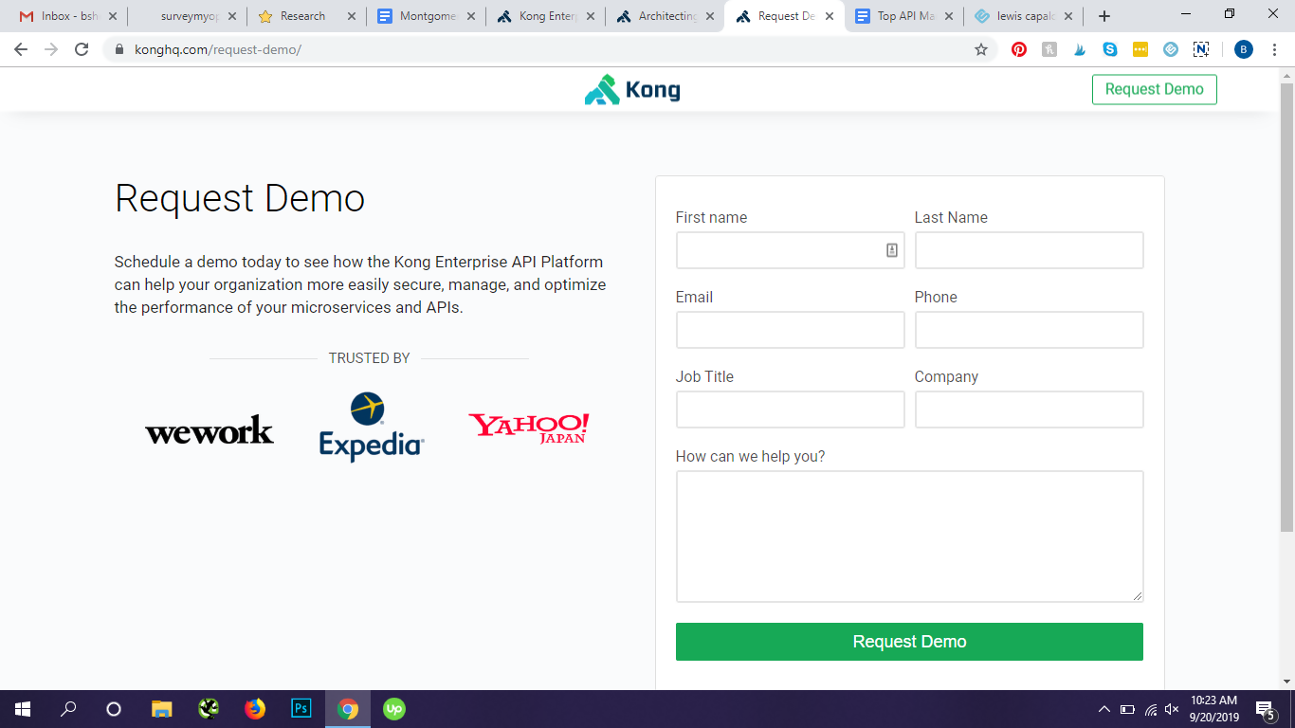Show hidden system tray icons

(1103, 709)
